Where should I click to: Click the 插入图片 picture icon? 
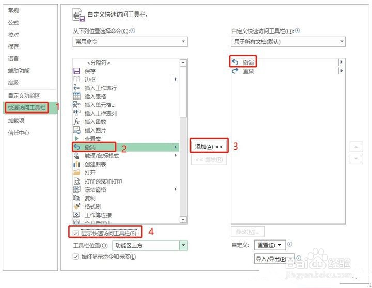click(76, 131)
